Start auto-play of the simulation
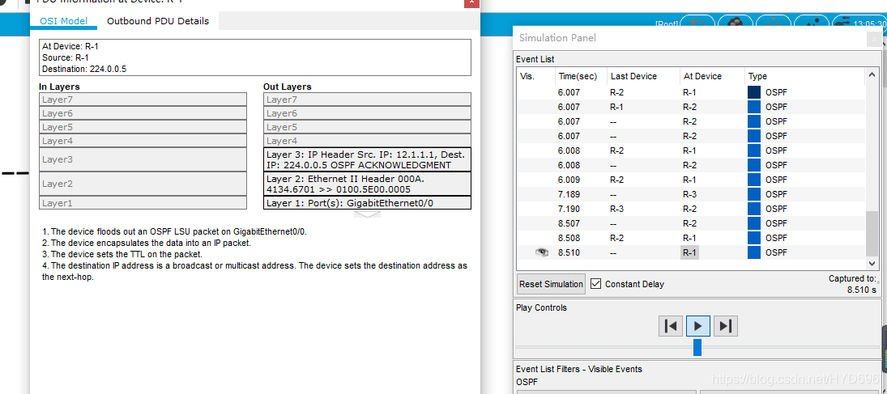 pyautogui.click(x=697, y=326)
